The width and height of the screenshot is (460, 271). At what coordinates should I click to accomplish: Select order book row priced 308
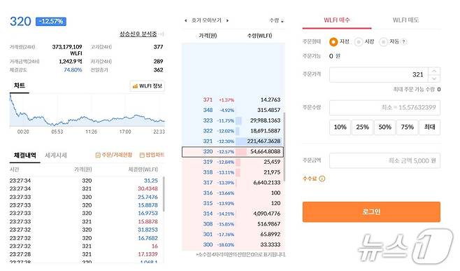click(x=233, y=224)
